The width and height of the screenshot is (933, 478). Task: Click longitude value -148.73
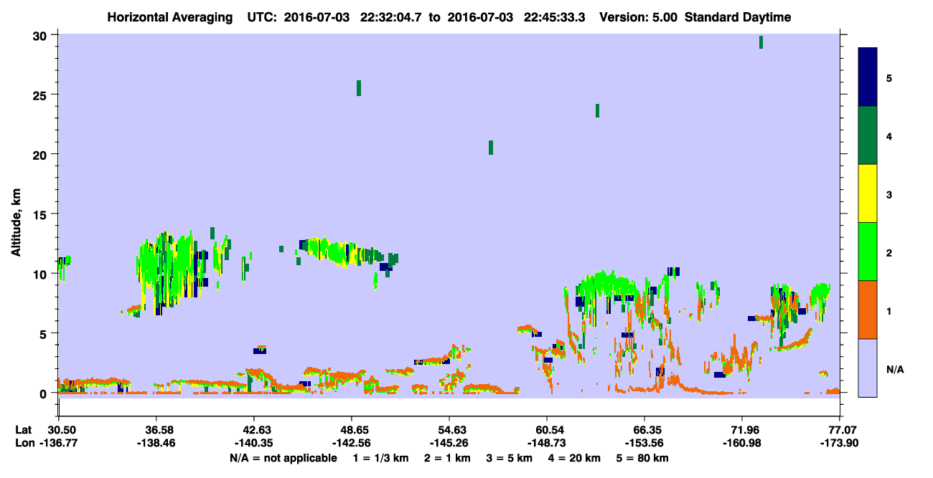point(546,444)
